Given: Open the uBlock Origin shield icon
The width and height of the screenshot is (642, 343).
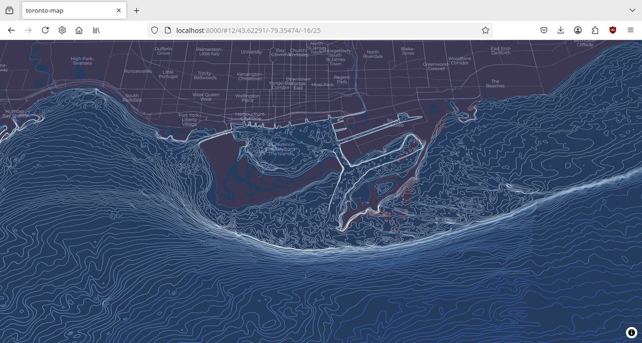Looking at the screenshot, I should pyautogui.click(x=613, y=30).
